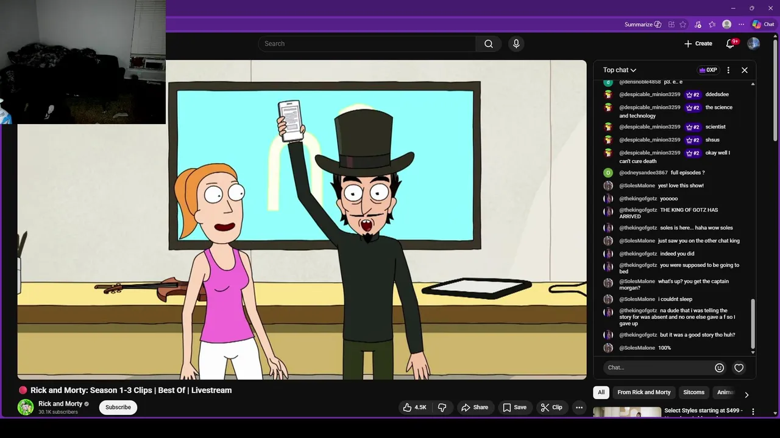This screenshot has width=780, height=438.
Task: Click the Create button
Action: point(698,44)
